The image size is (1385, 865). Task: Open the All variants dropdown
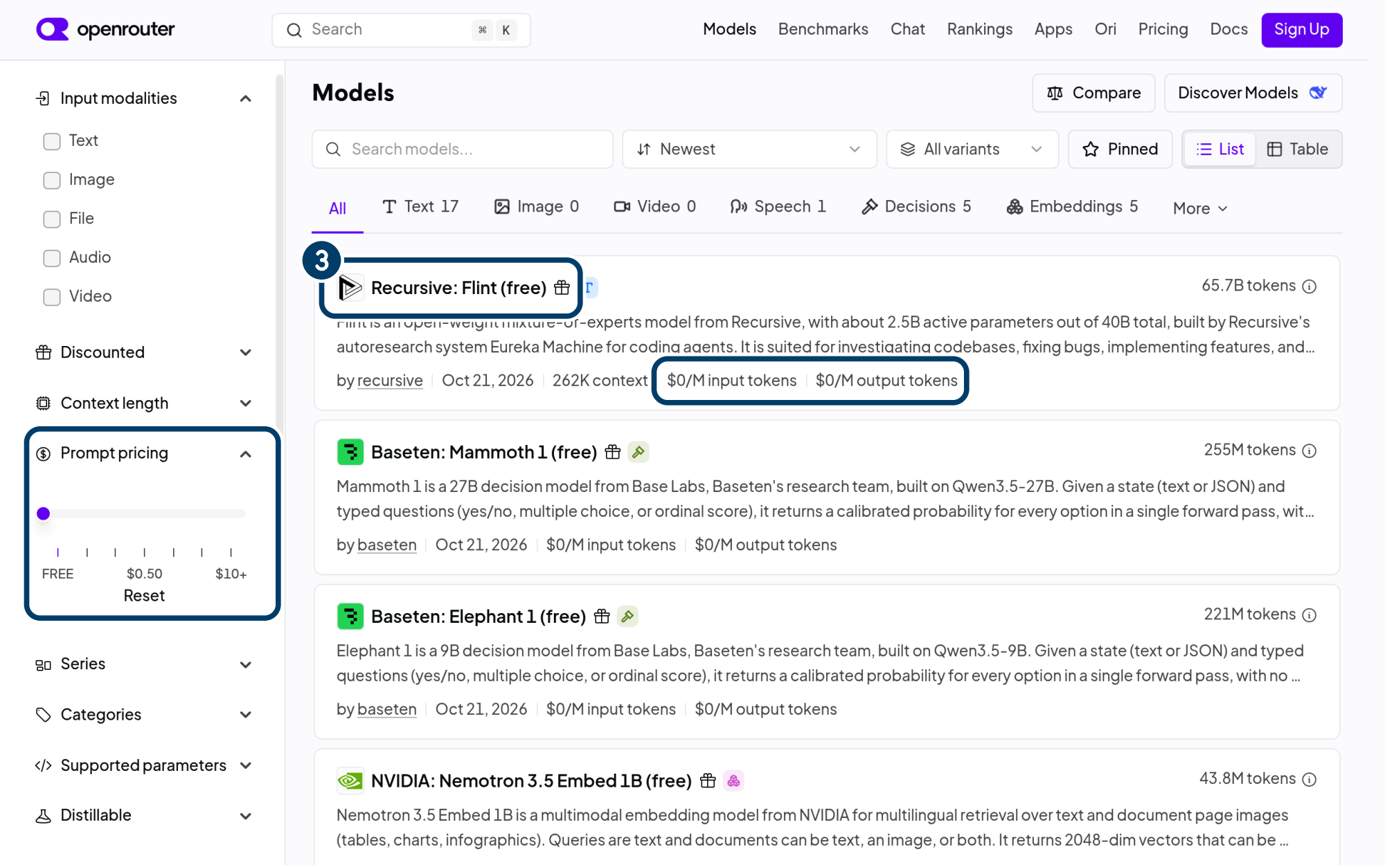(x=972, y=149)
